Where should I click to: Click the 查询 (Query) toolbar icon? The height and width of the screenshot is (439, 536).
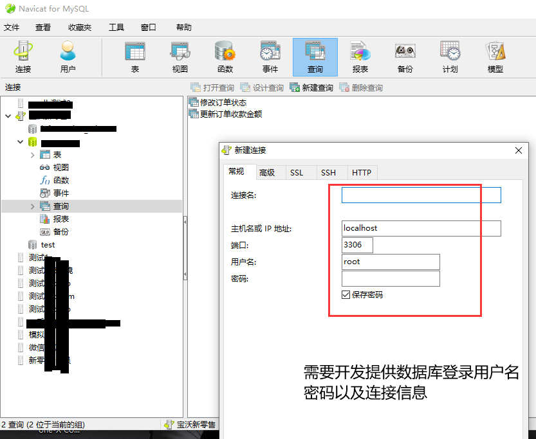click(315, 57)
